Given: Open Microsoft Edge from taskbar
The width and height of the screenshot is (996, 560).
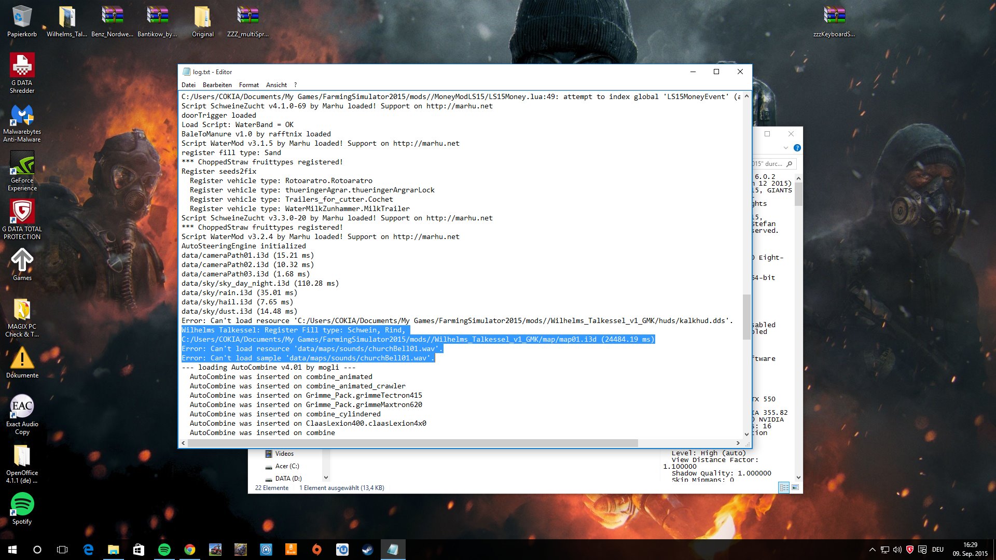Looking at the screenshot, I should click(x=88, y=550).
